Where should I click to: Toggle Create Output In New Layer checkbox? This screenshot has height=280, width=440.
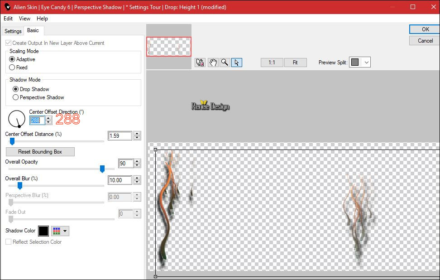(x=9, y=43)
